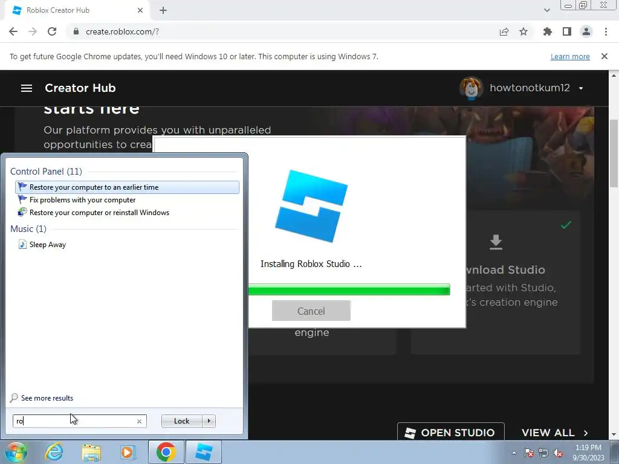Screen dimensions: 619x464
Task: Close the Roblox Creator Hub tab
Action: (140, 10)
